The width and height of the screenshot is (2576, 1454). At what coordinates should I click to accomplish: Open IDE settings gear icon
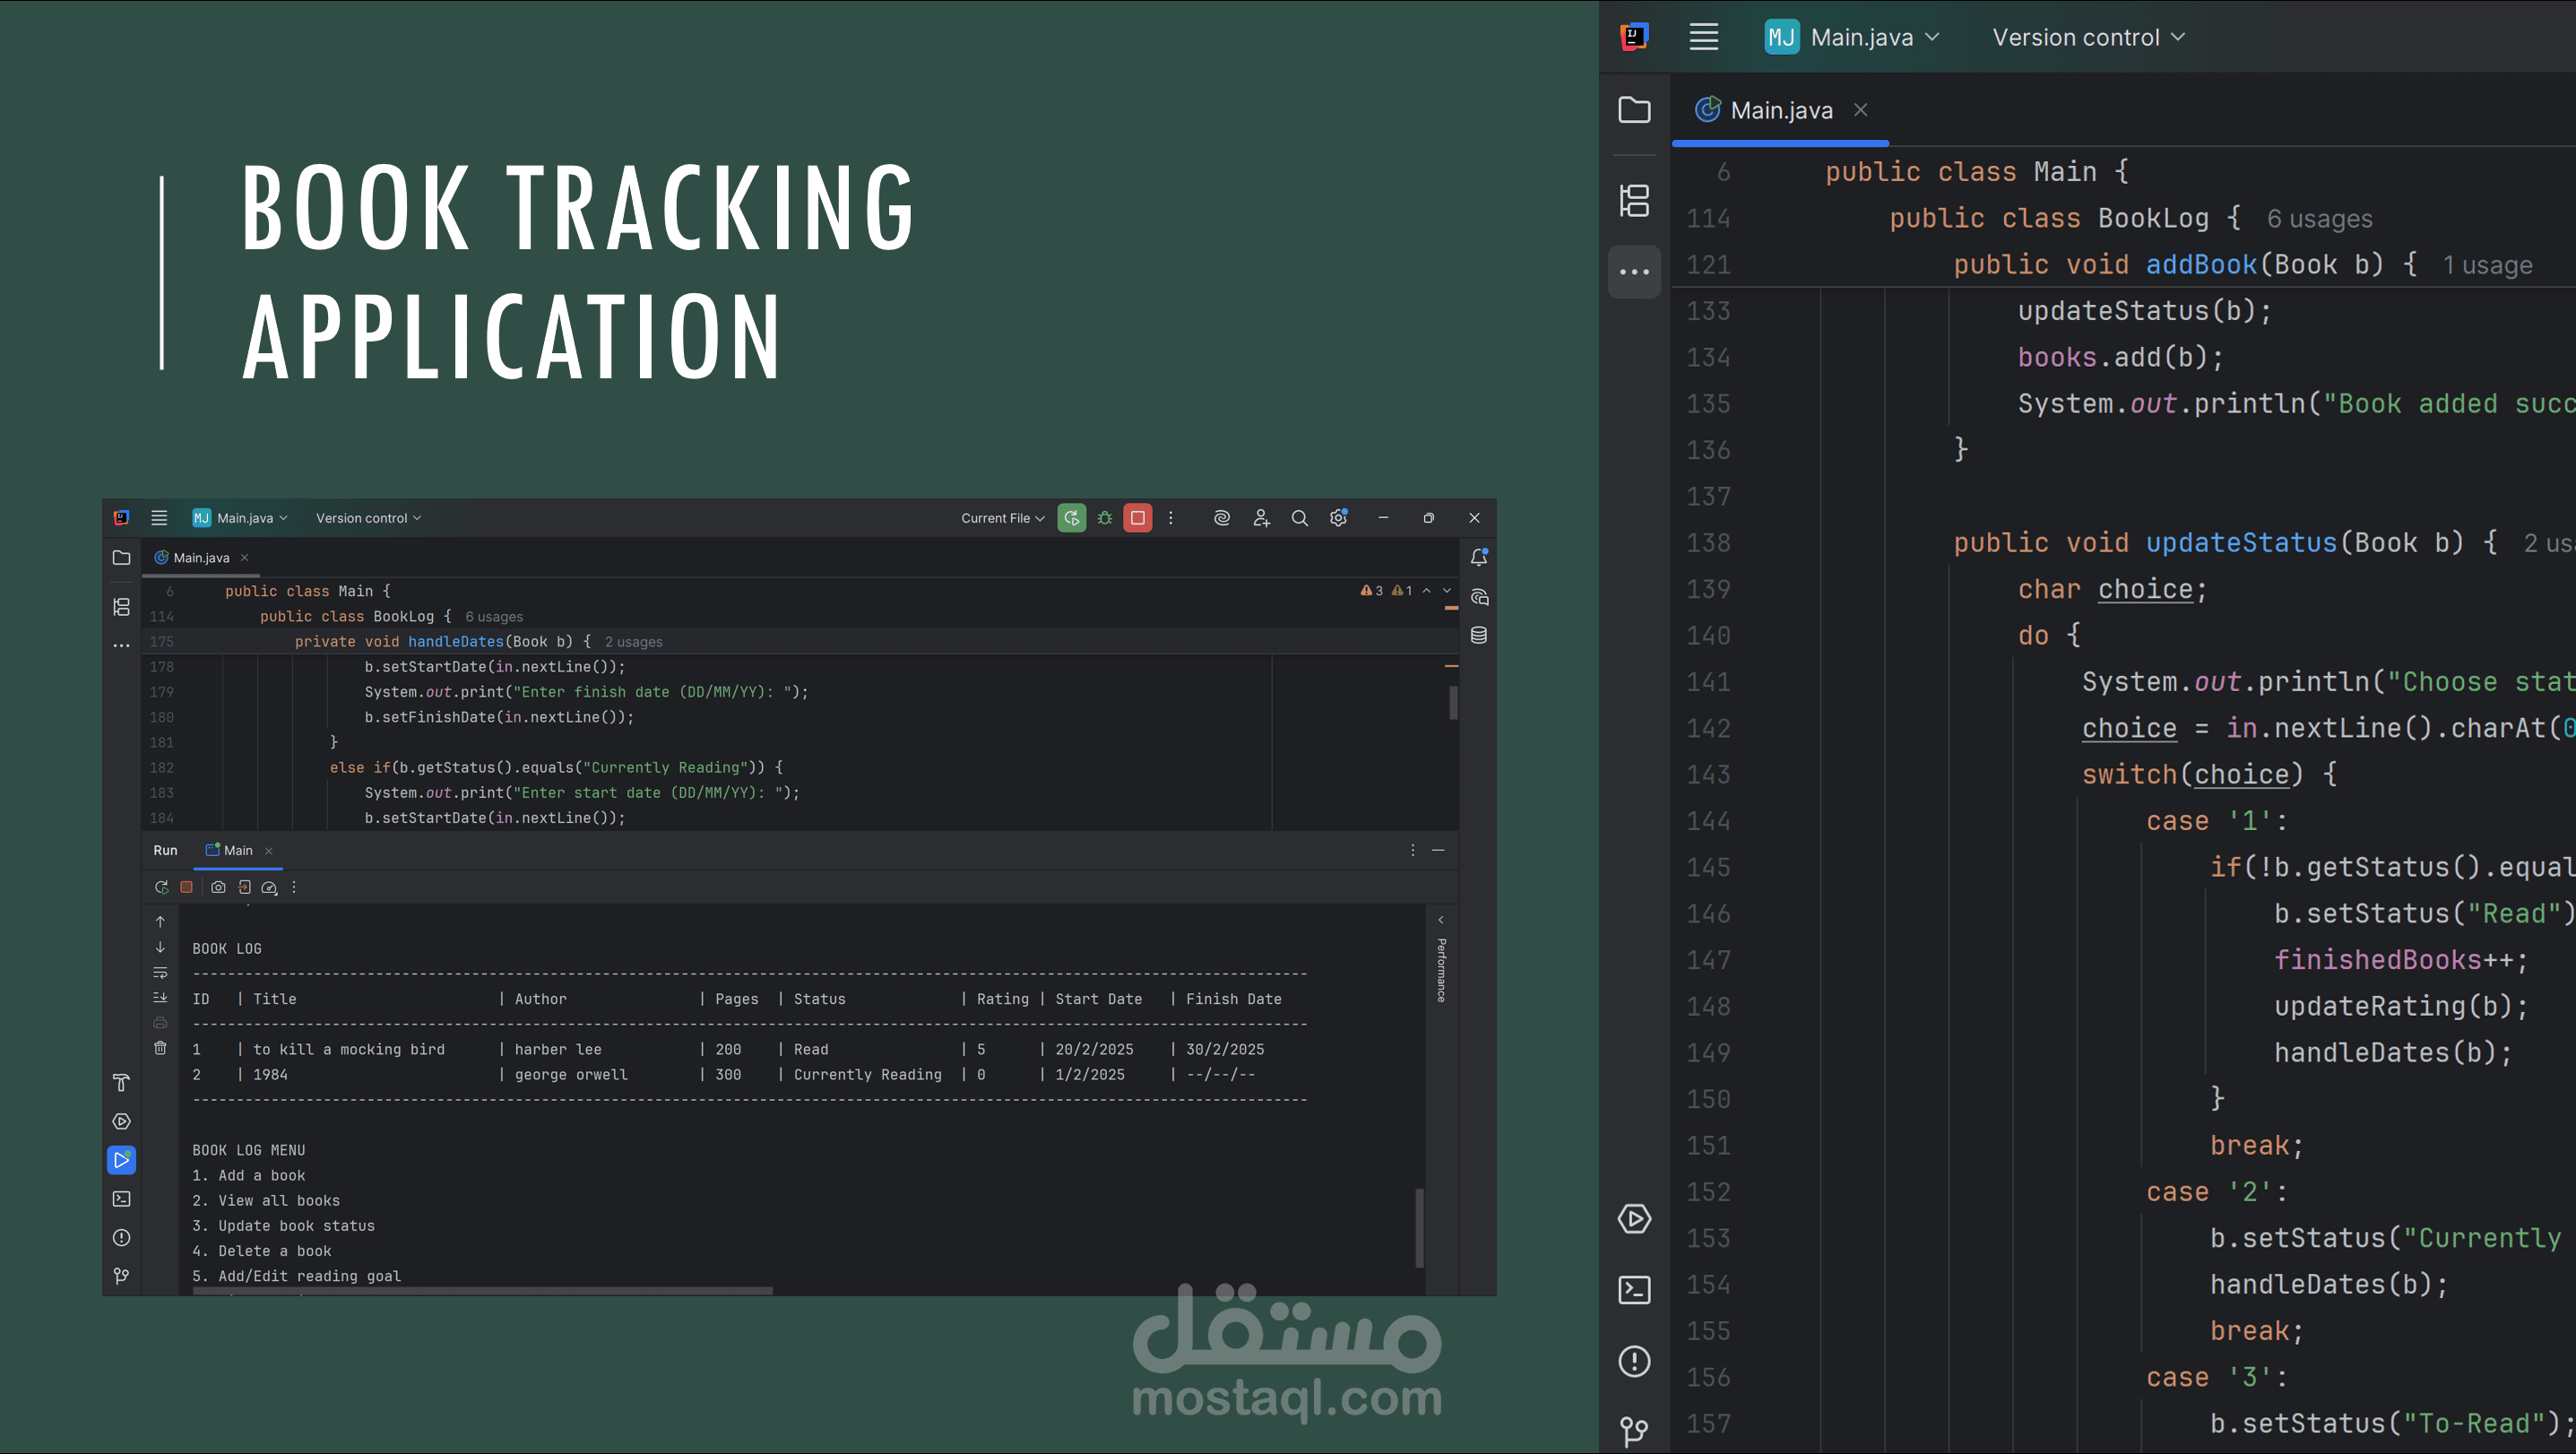pyautogui.click(x=1339, y=518)
